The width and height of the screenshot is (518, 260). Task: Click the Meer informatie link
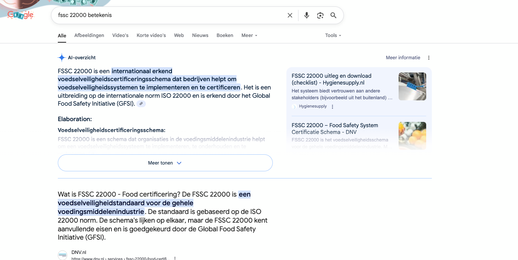pos(403,58)
